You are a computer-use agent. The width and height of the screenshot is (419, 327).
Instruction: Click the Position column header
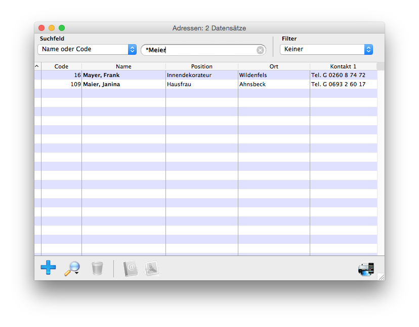201,66
